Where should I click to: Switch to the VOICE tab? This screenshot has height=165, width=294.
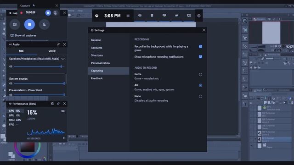click(52, 51)
